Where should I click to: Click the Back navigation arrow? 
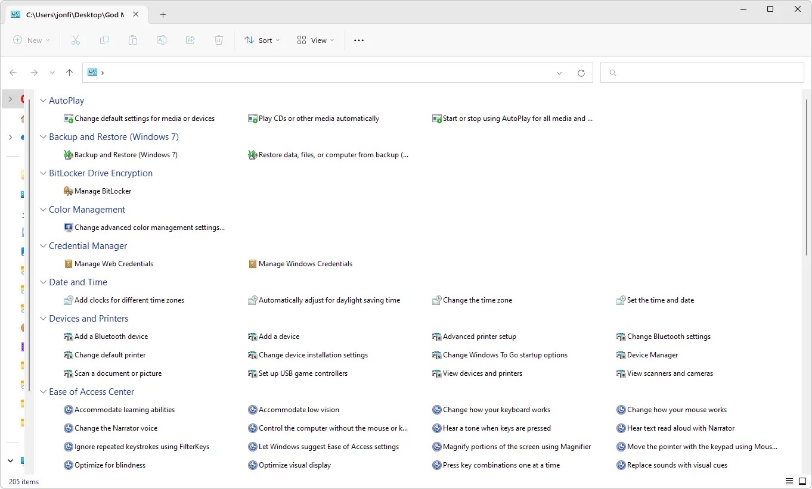(x=13, y=73)
